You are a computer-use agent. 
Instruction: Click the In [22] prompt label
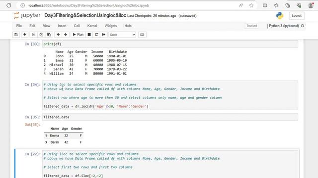pos(33,154)
